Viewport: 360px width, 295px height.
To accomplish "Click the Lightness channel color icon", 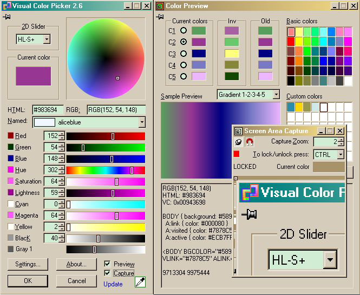I will 11,192.
